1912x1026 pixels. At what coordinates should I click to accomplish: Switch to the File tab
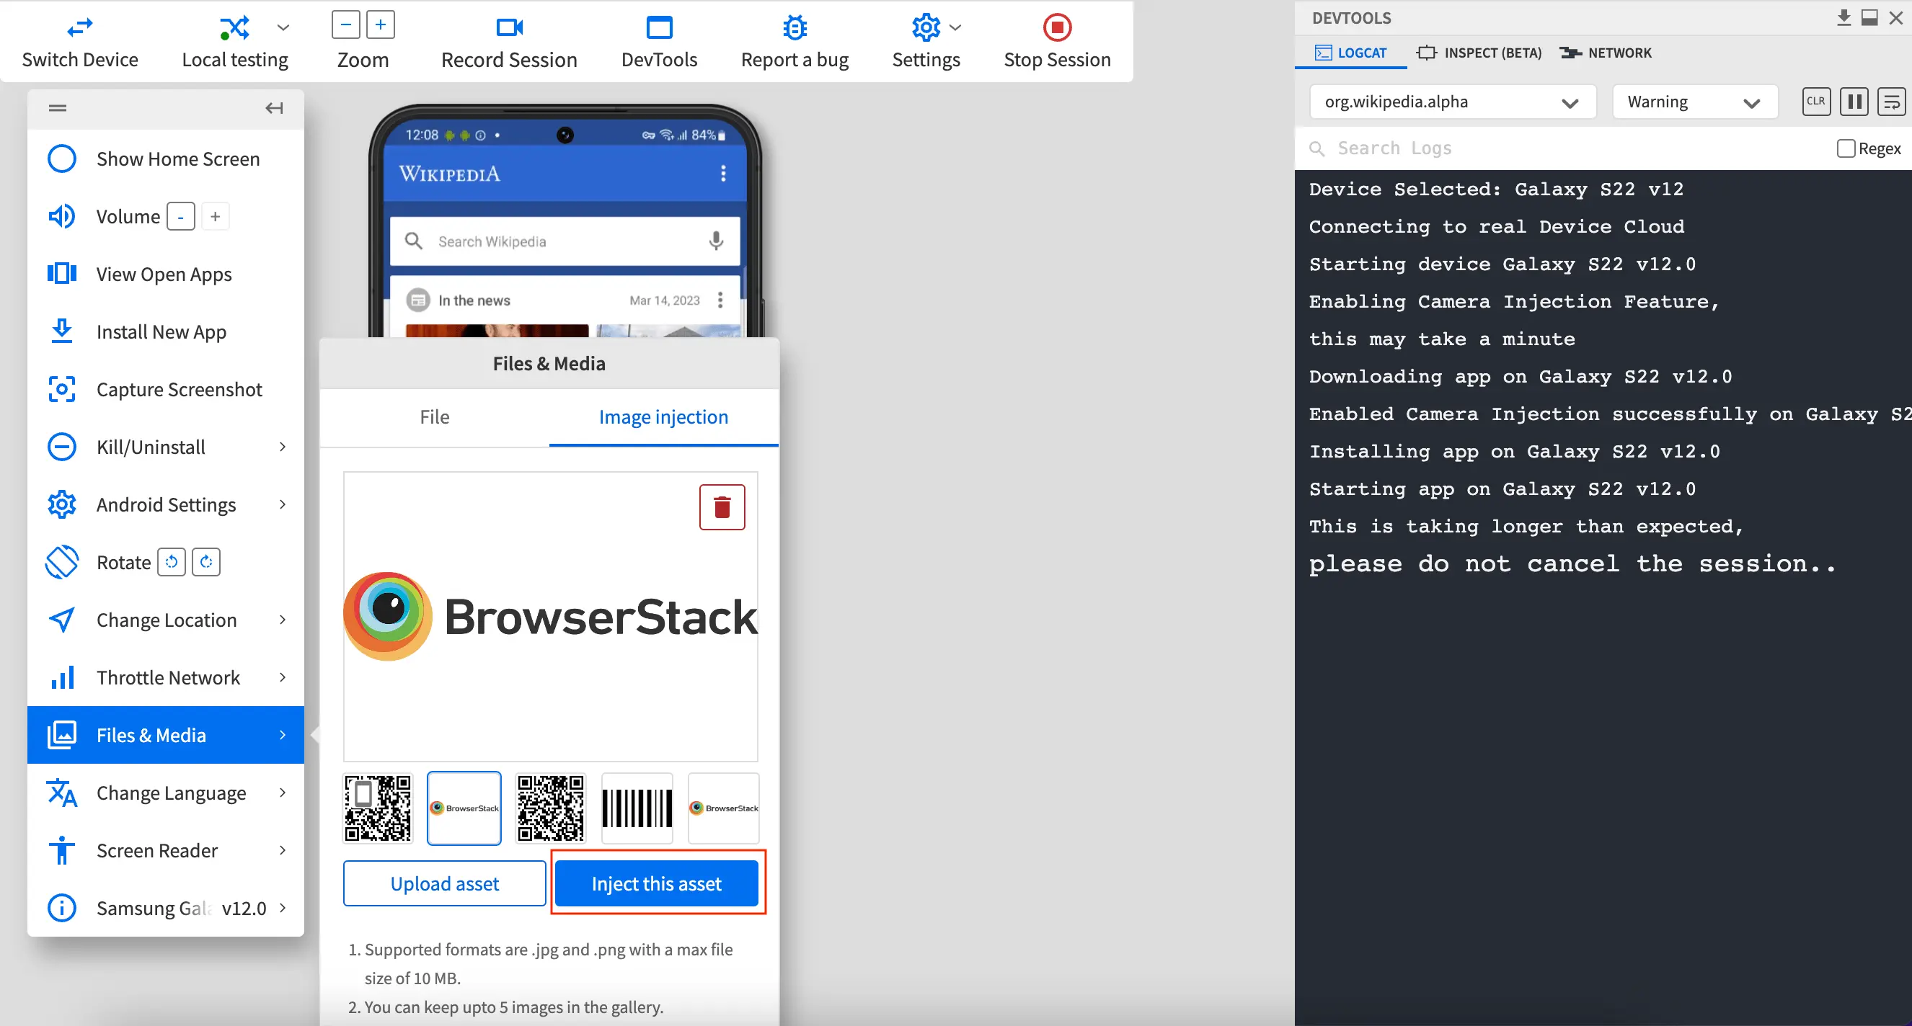435,417
